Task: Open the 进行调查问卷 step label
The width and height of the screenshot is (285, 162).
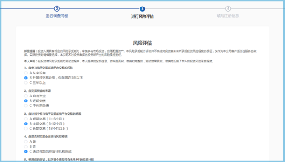Action: click(57, 16)
